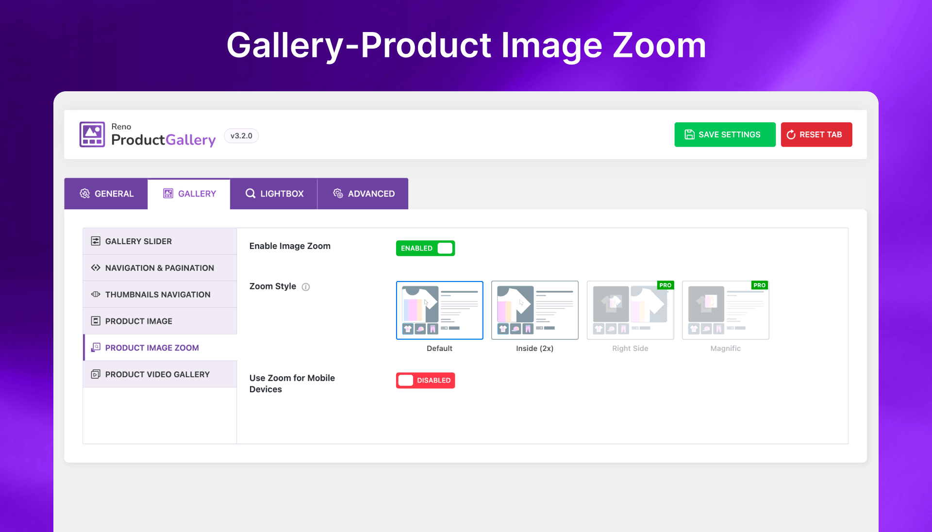
Task: Click the Zoom Style info icon
Action: [306, 287]
